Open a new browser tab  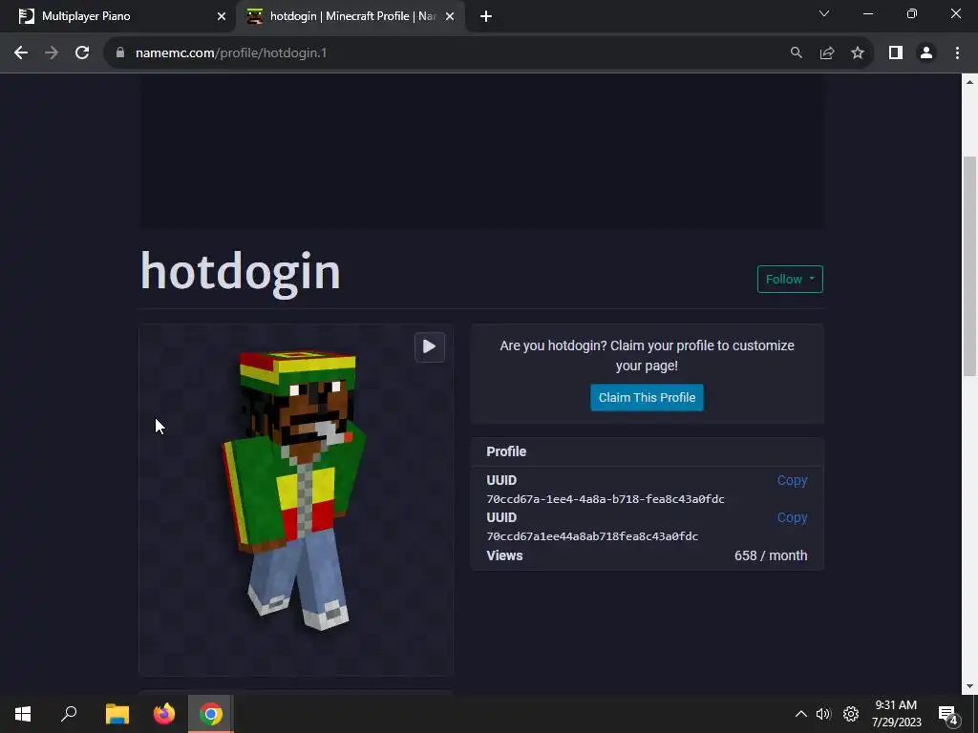486,17
